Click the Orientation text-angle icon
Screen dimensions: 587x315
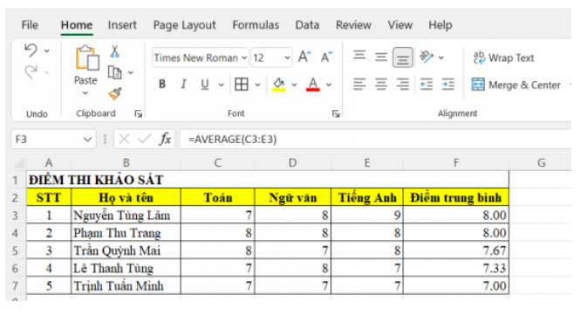click(427, 57)
